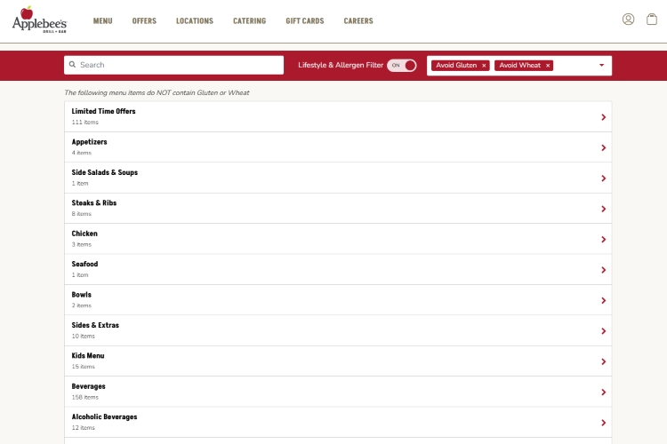
Task: Select the Kids Menu category row
Action: pos(337,361)
